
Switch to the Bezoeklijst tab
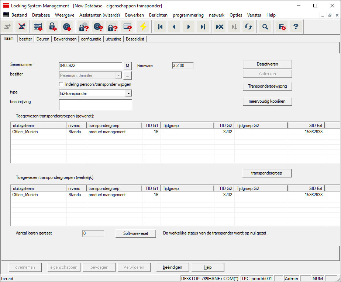coord(135,39)
